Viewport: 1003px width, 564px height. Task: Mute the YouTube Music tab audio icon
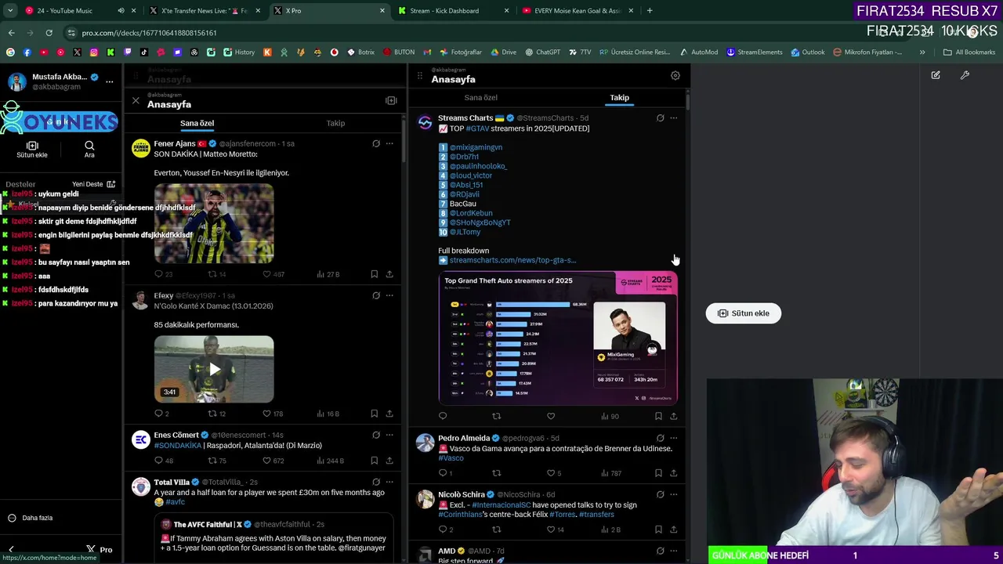point(121,11)
